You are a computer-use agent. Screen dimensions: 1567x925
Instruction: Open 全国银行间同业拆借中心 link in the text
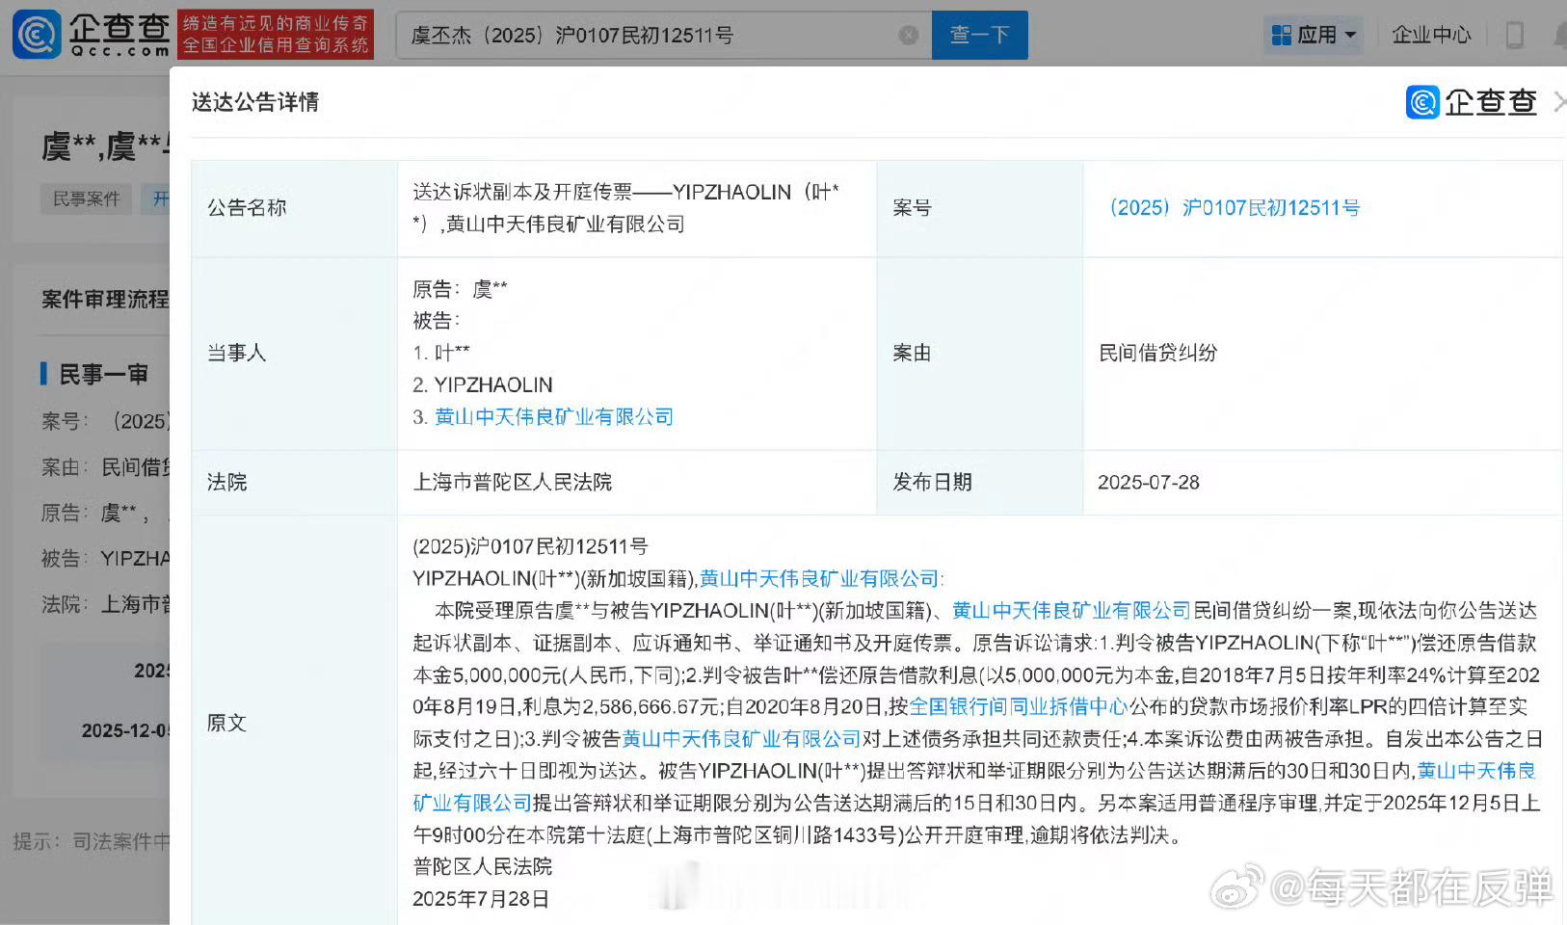tap(1018, 707)
